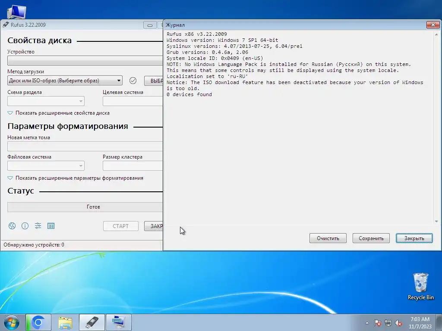Open the Chrome browser taskbar icon

click(x=38, y=322)
